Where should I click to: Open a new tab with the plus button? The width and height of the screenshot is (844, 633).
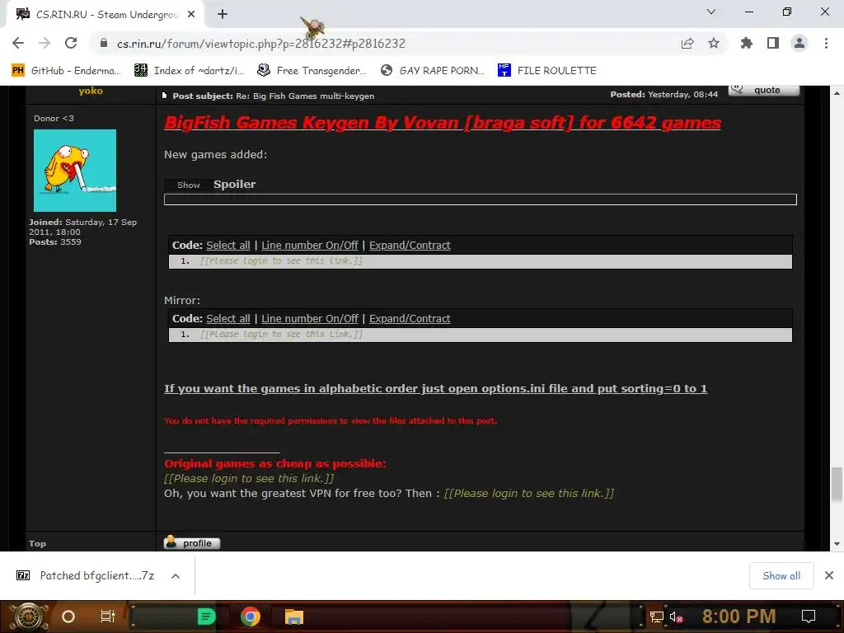tap(223, 15)
